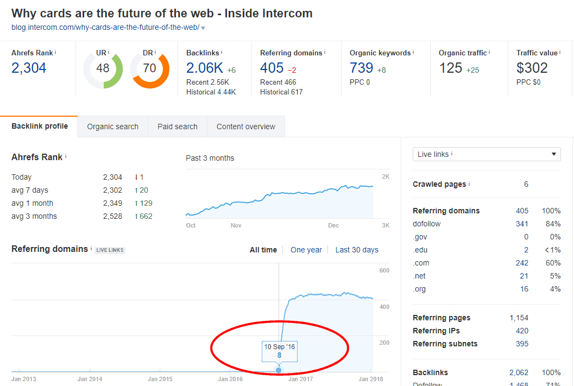Screen dimensions: 574x386
Task: Click the Traffic value $302
Action: point(532,68)
